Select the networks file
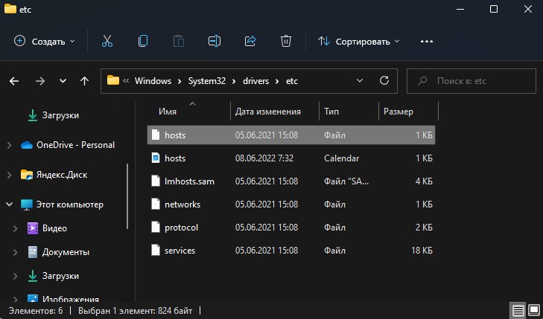This screenshot has width=543, height=319. tap(291, 204)
